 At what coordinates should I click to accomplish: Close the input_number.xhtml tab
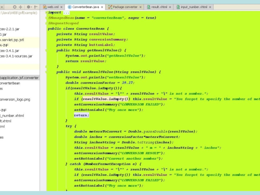pyautogui.click(x=210, y=7)
